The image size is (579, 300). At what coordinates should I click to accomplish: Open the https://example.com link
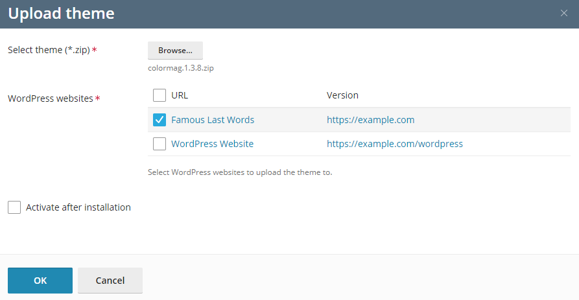click(370, 120)
